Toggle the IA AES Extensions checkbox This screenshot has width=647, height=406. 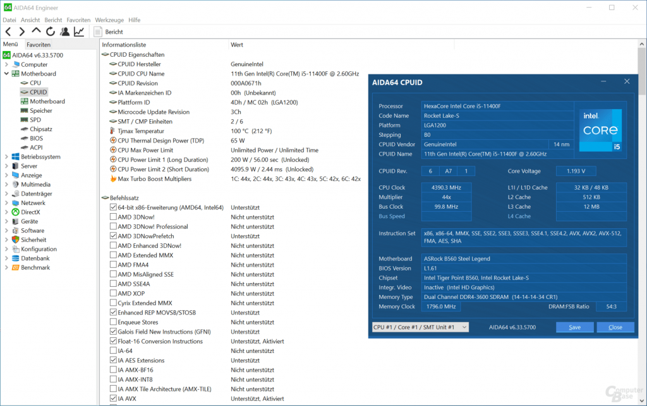[x=113, y=360]
